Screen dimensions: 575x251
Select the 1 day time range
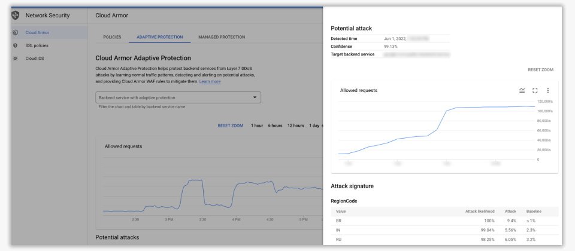click(314, 125)
